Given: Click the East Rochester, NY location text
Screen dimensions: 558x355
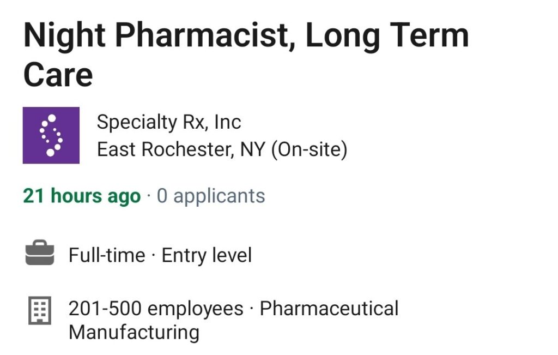Looking at the screenshot, I should (x=181, y=149).
